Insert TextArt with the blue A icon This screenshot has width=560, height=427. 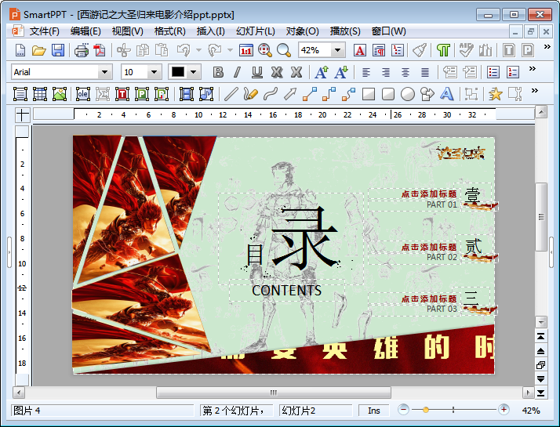(x=447, y=94)
